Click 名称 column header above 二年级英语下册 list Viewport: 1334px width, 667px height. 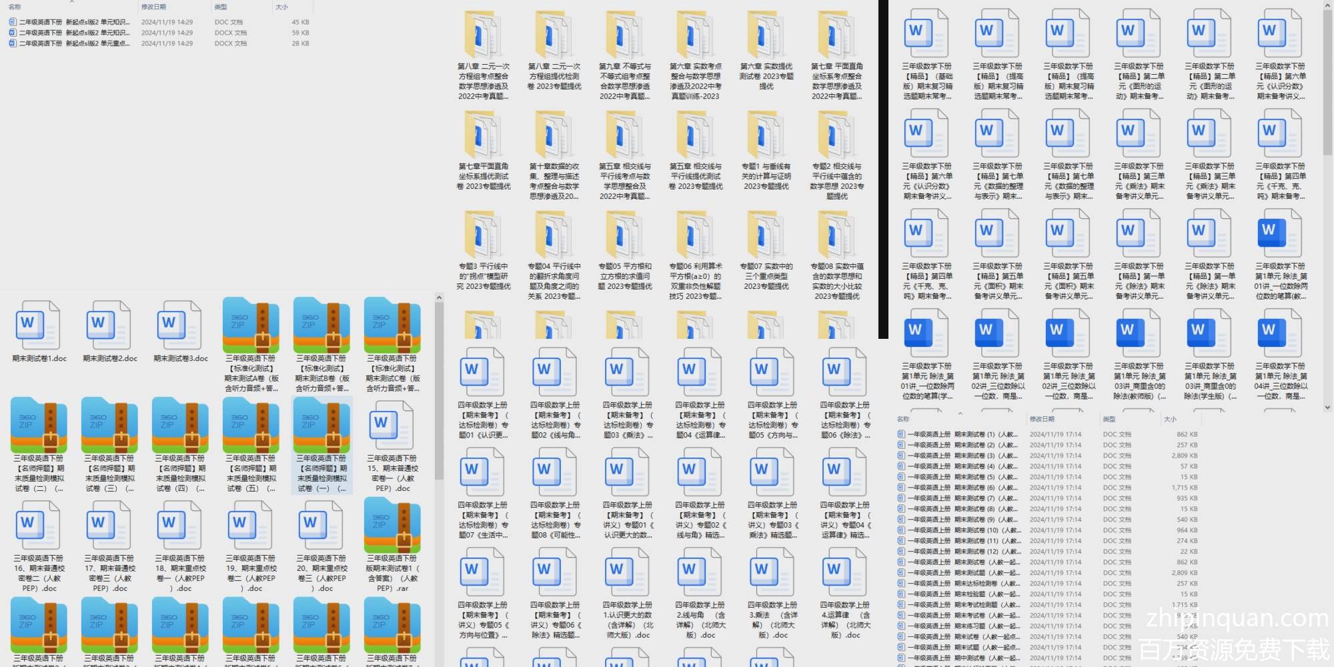15,7
